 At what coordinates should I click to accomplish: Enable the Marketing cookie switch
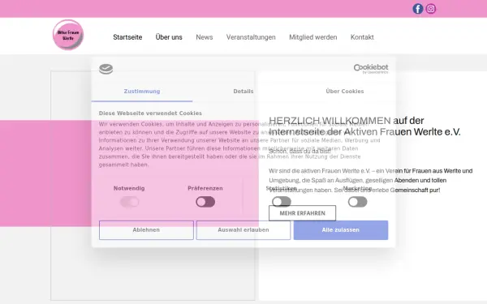pos(357,202)
